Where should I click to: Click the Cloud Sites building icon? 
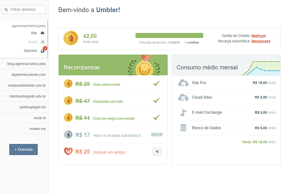[x=183, y=97]
